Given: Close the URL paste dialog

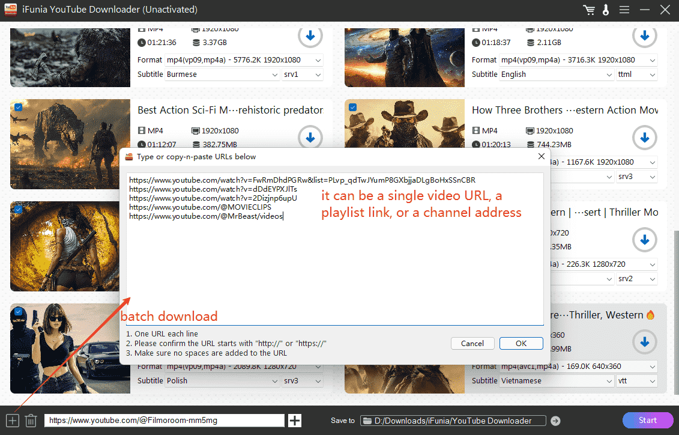Looking at the screenshot, I should click(541, 157).
